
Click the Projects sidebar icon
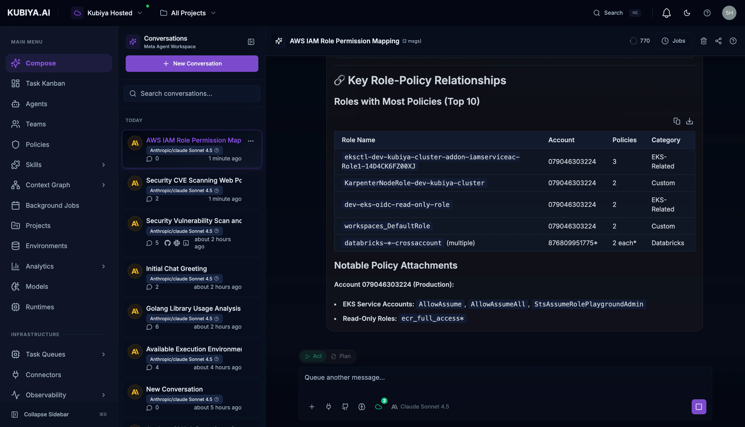16,226
